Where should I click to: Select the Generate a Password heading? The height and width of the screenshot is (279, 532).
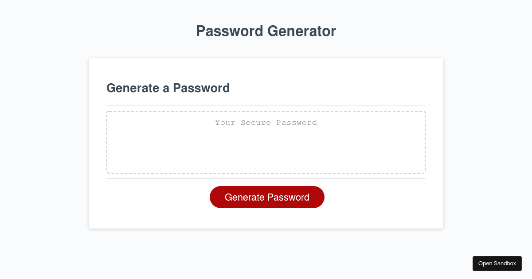(x=168, y=88)
